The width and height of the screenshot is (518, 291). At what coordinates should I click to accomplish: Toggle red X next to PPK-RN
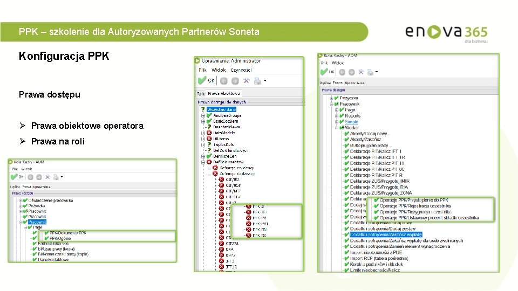(x=248, y=230)
